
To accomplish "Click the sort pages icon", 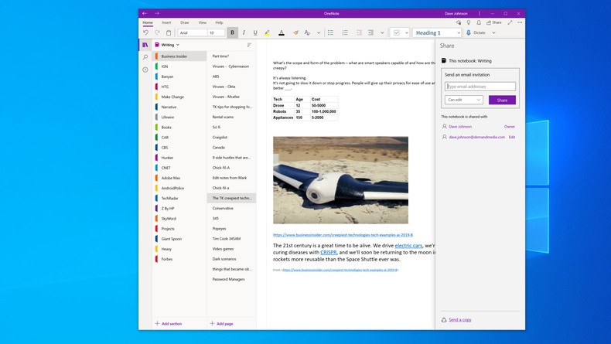I will pyautogui.click(x=249, y=45).
